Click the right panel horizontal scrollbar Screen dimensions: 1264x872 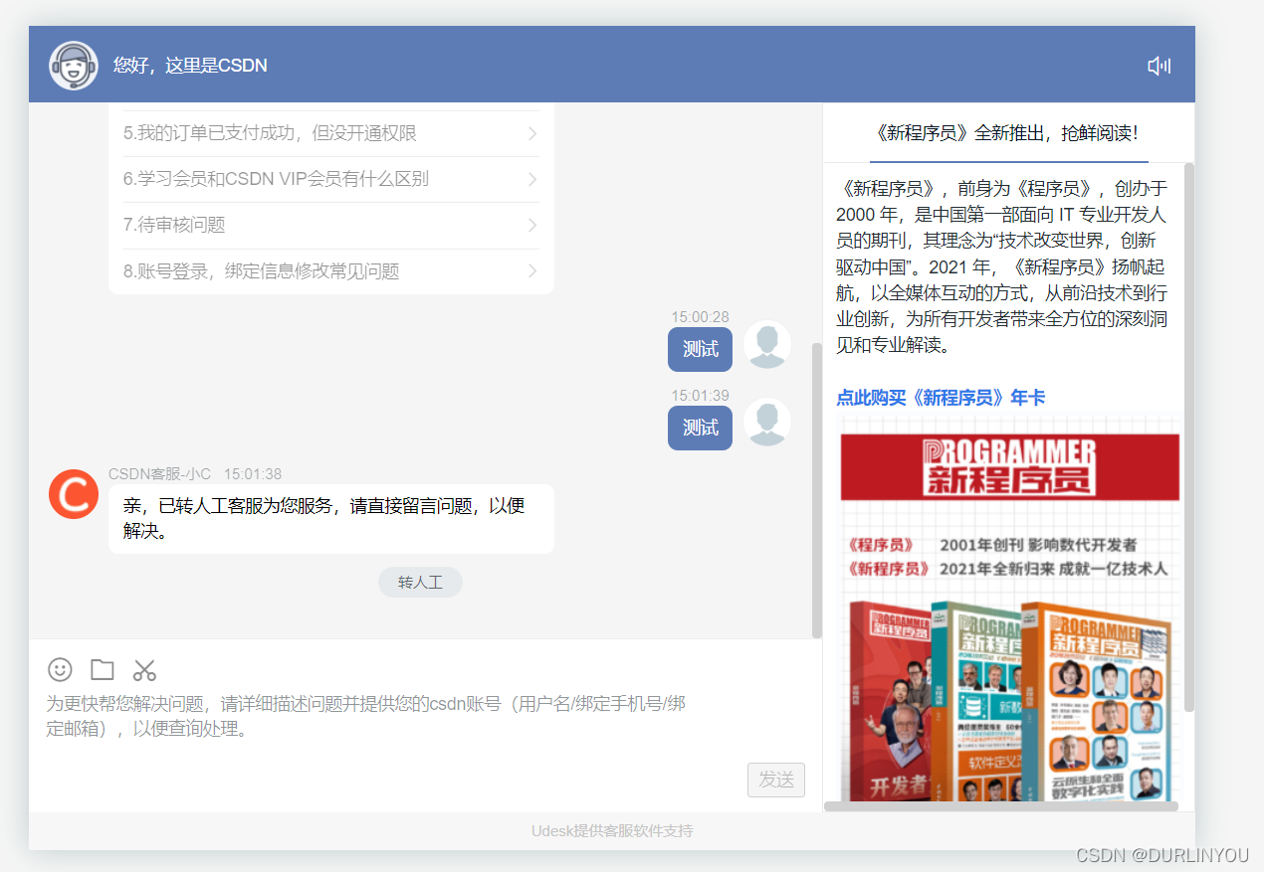pyautogui.click(x=1001, y=806)
